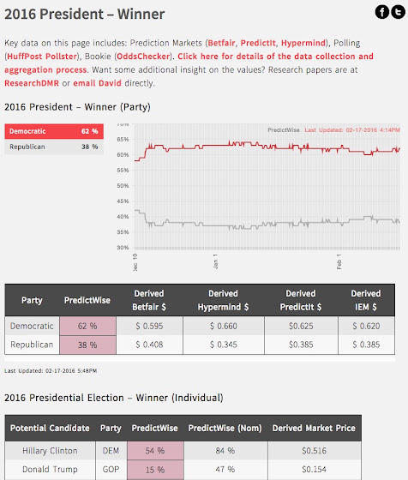The width and height of the screenshot is (408, 480).
Task: Select the Democratic 62% legend row
Action: pyautogui.click(x=54, y=131)
